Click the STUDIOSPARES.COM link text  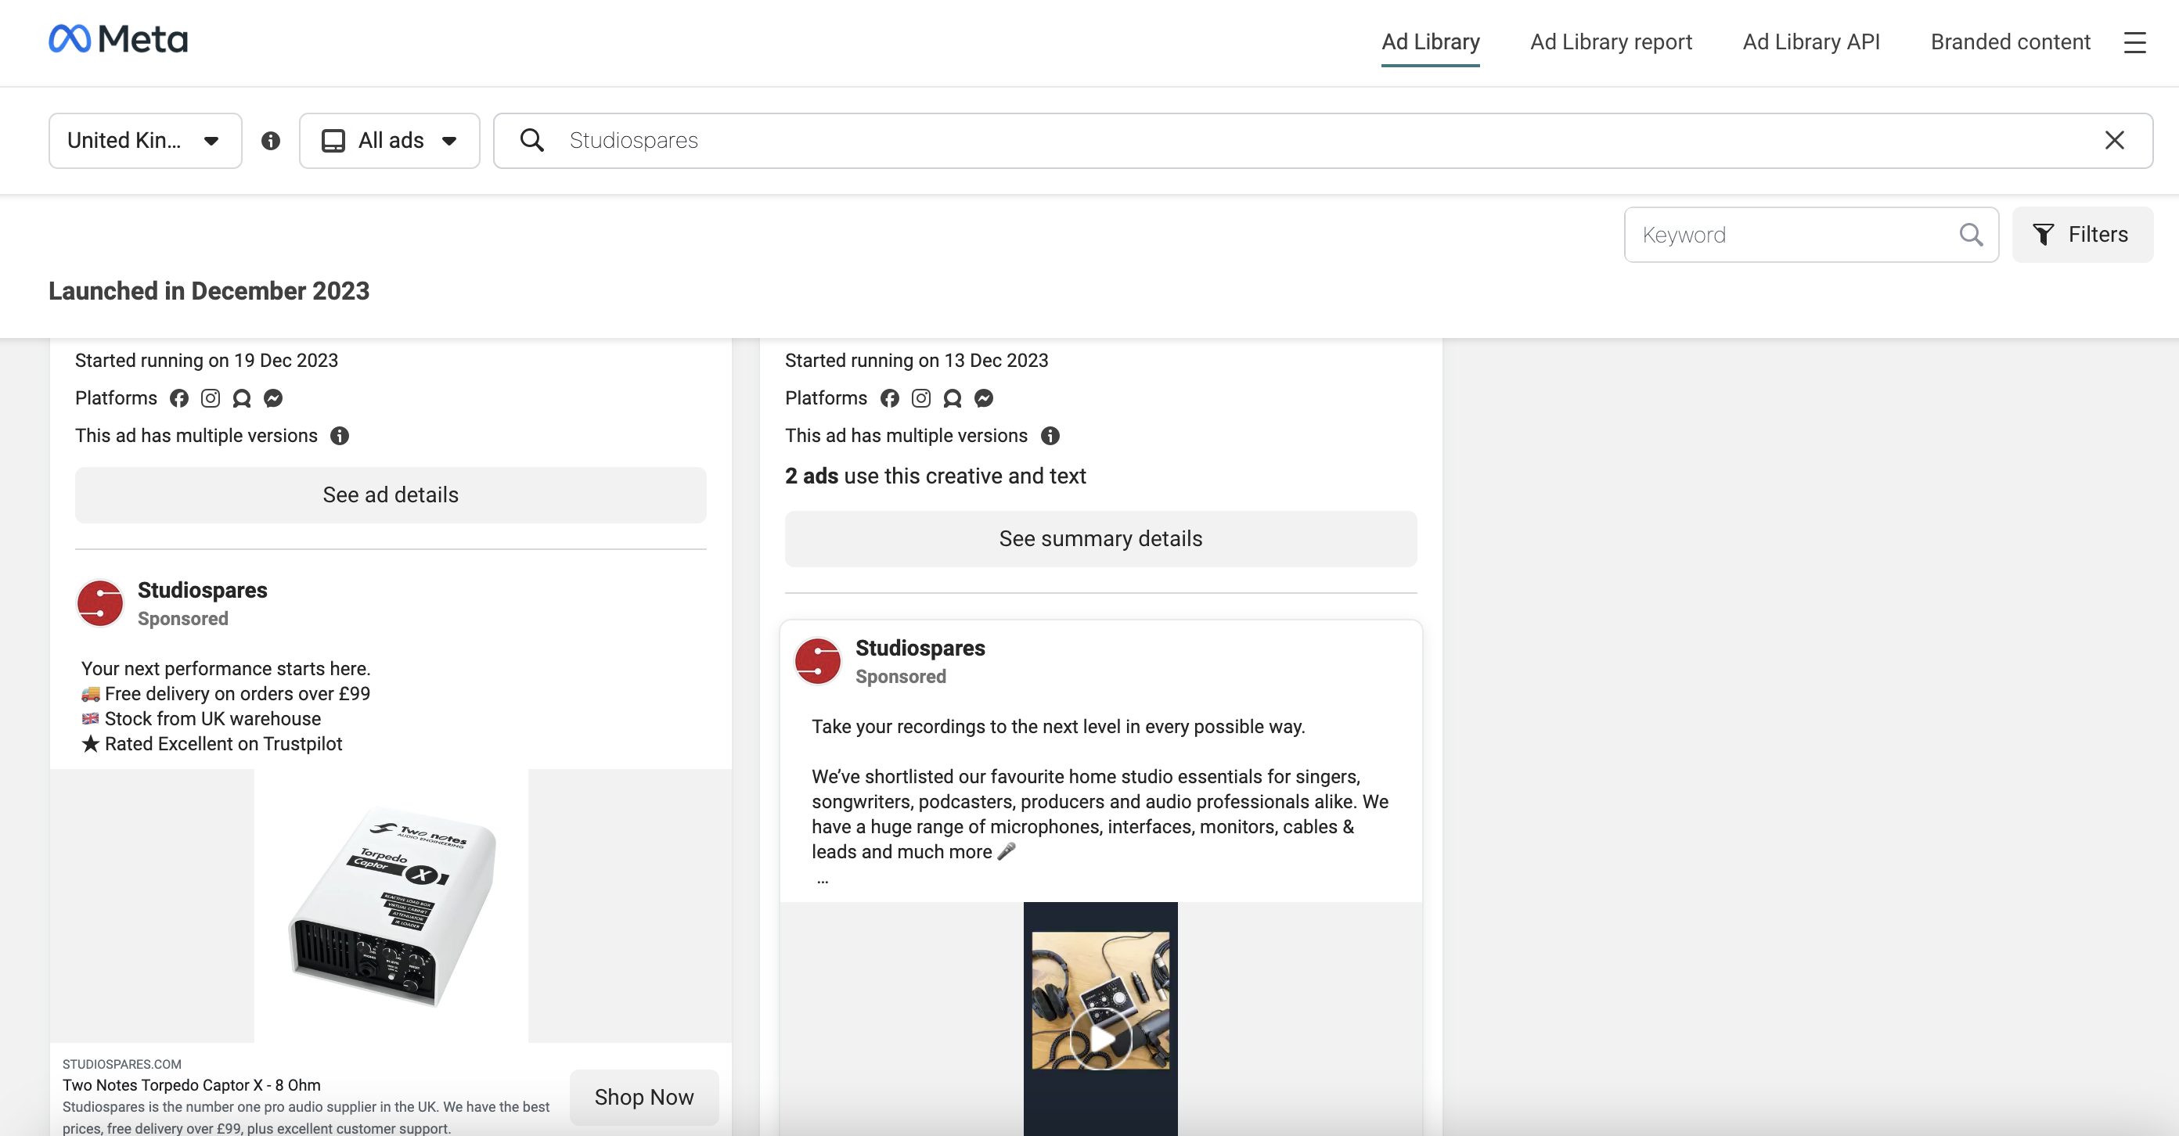click(122, 1064)
